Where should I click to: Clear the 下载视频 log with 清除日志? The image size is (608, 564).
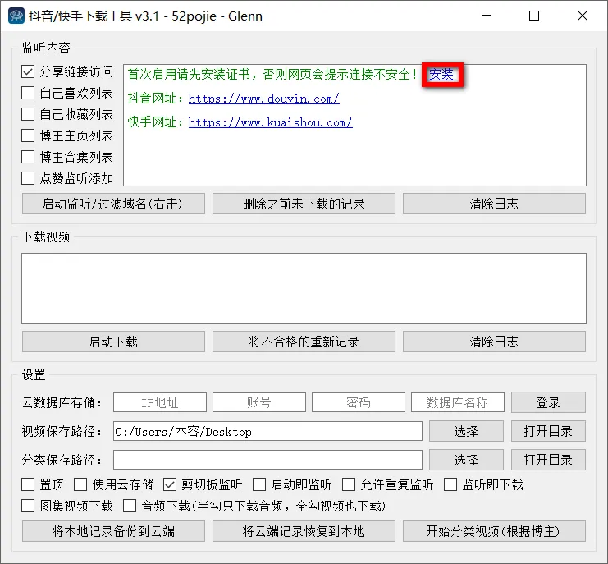[x=494, y=342]
